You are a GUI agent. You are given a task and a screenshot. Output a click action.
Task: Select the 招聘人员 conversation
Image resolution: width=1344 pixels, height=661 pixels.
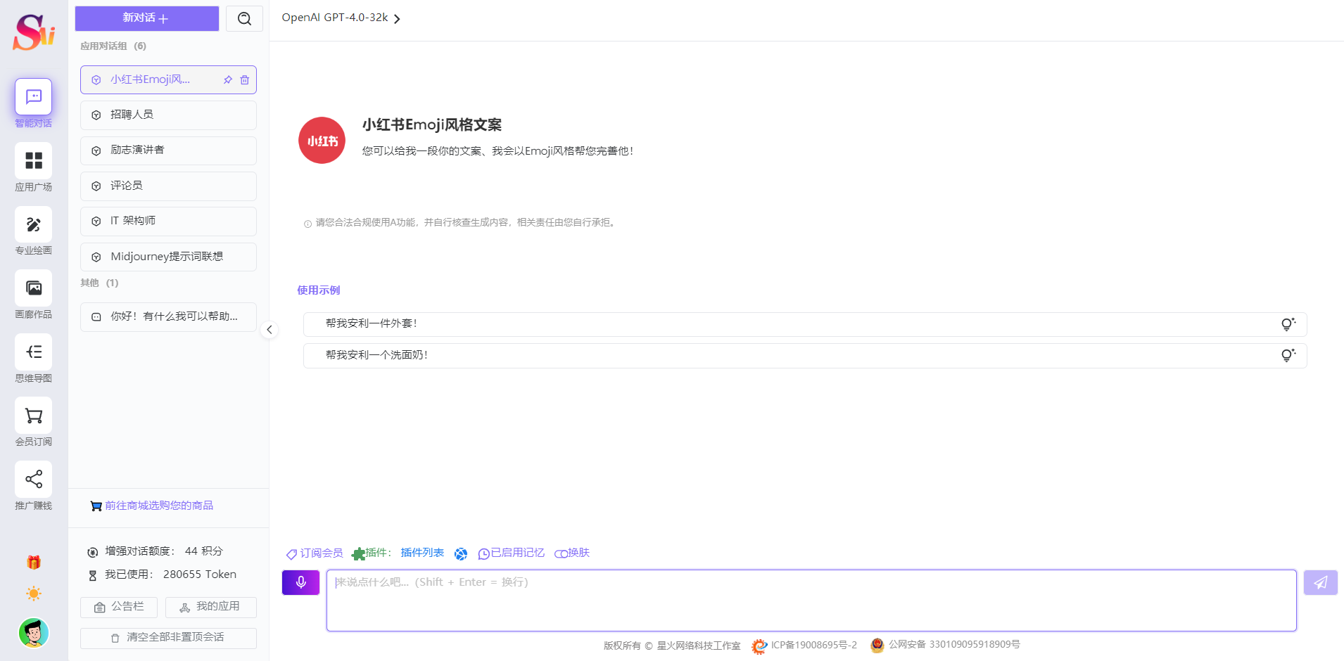(x=168, y=115)
